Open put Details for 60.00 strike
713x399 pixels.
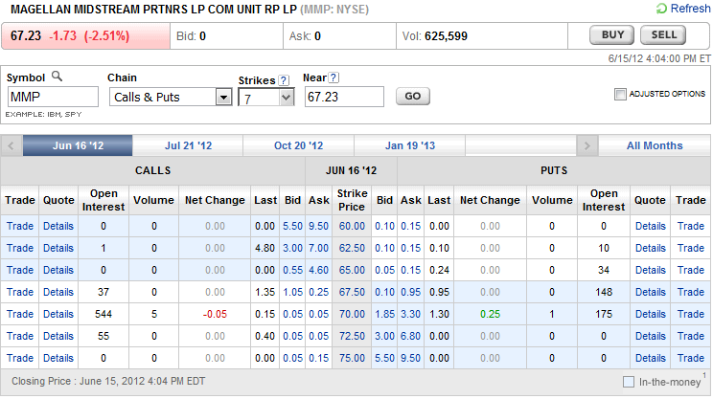point(651,226)
